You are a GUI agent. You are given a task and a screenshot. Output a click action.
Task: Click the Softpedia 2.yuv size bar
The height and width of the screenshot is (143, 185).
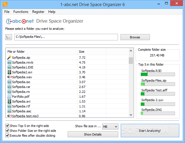[158, 104]
